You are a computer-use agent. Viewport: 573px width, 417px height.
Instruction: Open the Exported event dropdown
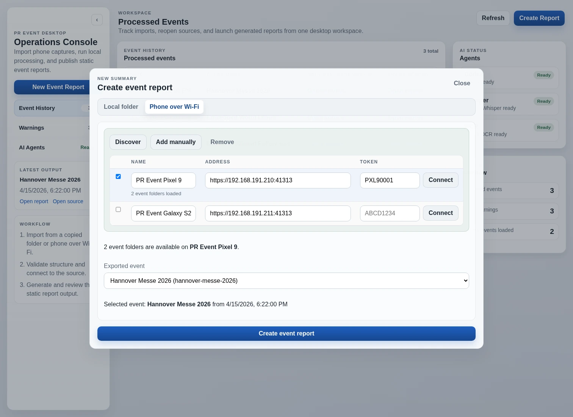286,281
